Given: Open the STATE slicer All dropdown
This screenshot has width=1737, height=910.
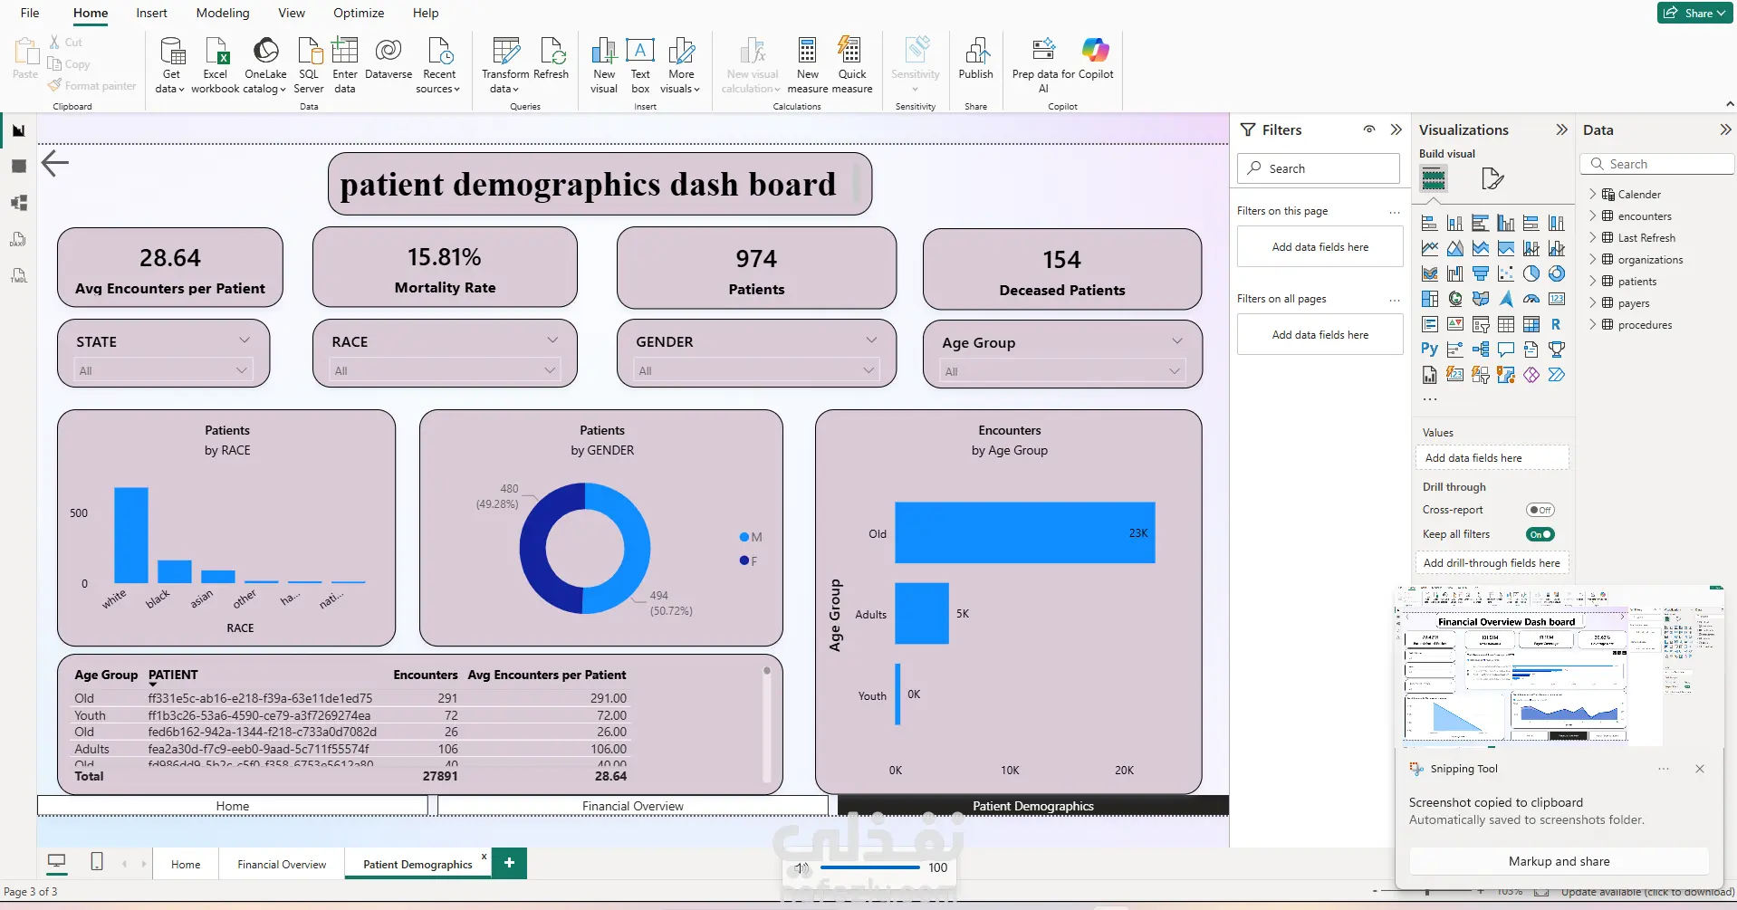Looking at the screenshot, I should [163, 370].
